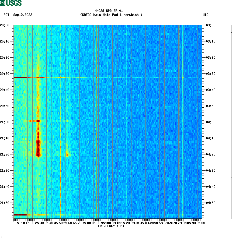Select the red vertical line near 180 Hz
This screenshot has width=243, height=240.
click(183, 121)
